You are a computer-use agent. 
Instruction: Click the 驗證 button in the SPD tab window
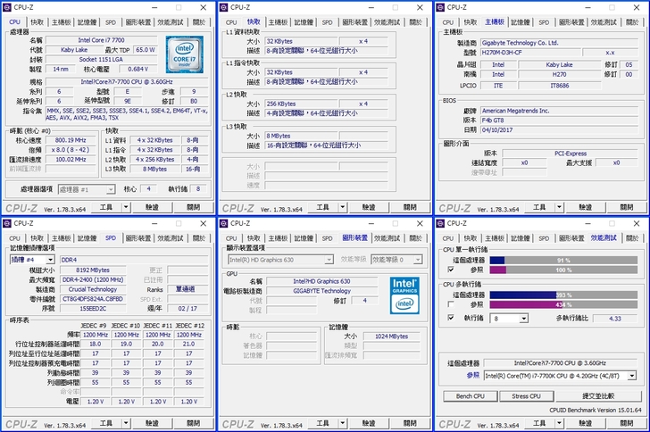point(152,423)
